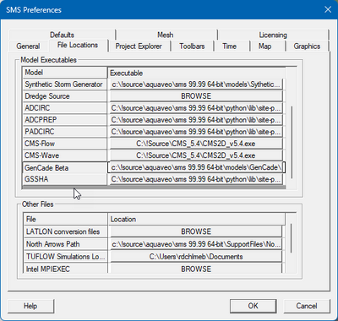Switch to the General tab
The width and height of the screenshot is (338, 321).
point(28,46)
